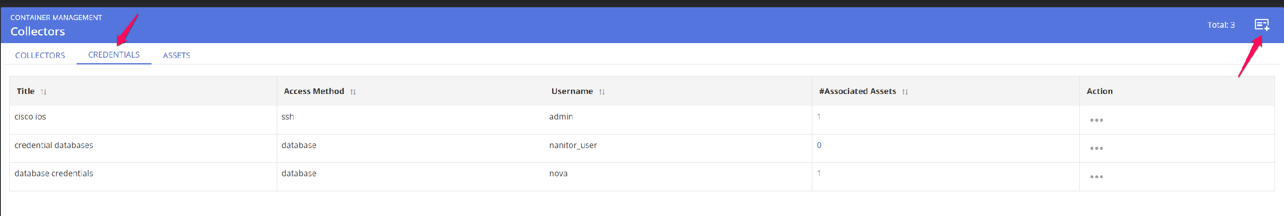Click the credential databases title cell

tap(54, 145)
